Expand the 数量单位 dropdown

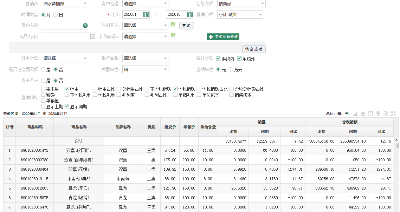[x=145, y=69]
